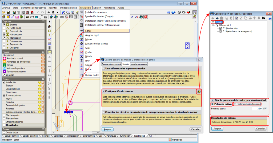Click the add-circuit tree icon in Configuración toolbar
The width and height of the screenshot is (273, 143).
click(231, 18)
